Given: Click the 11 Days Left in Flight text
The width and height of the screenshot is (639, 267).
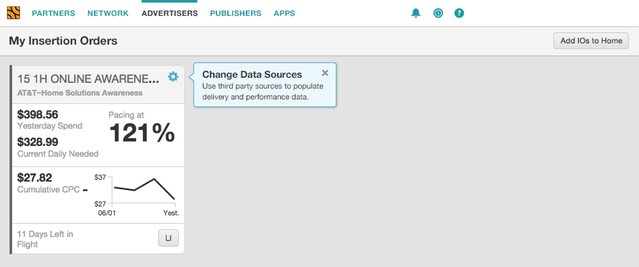Looking at the screenshot, I should point(45,239).
